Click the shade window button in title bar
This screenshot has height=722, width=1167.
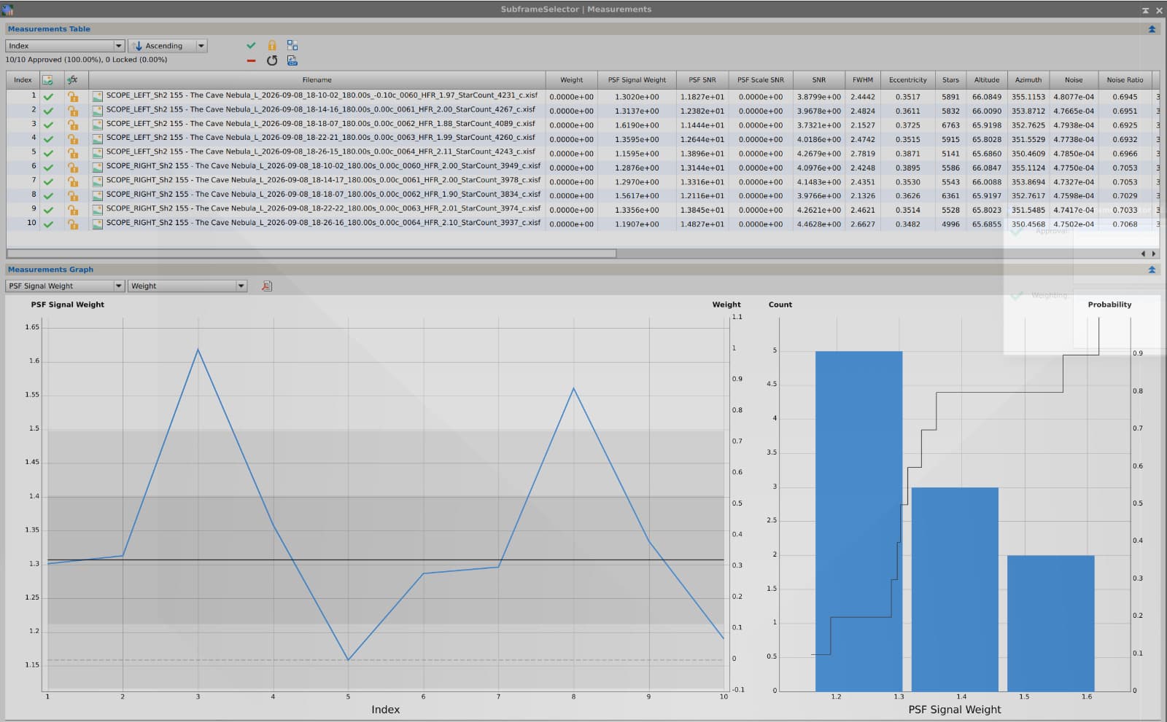(x=1145, y=10)
